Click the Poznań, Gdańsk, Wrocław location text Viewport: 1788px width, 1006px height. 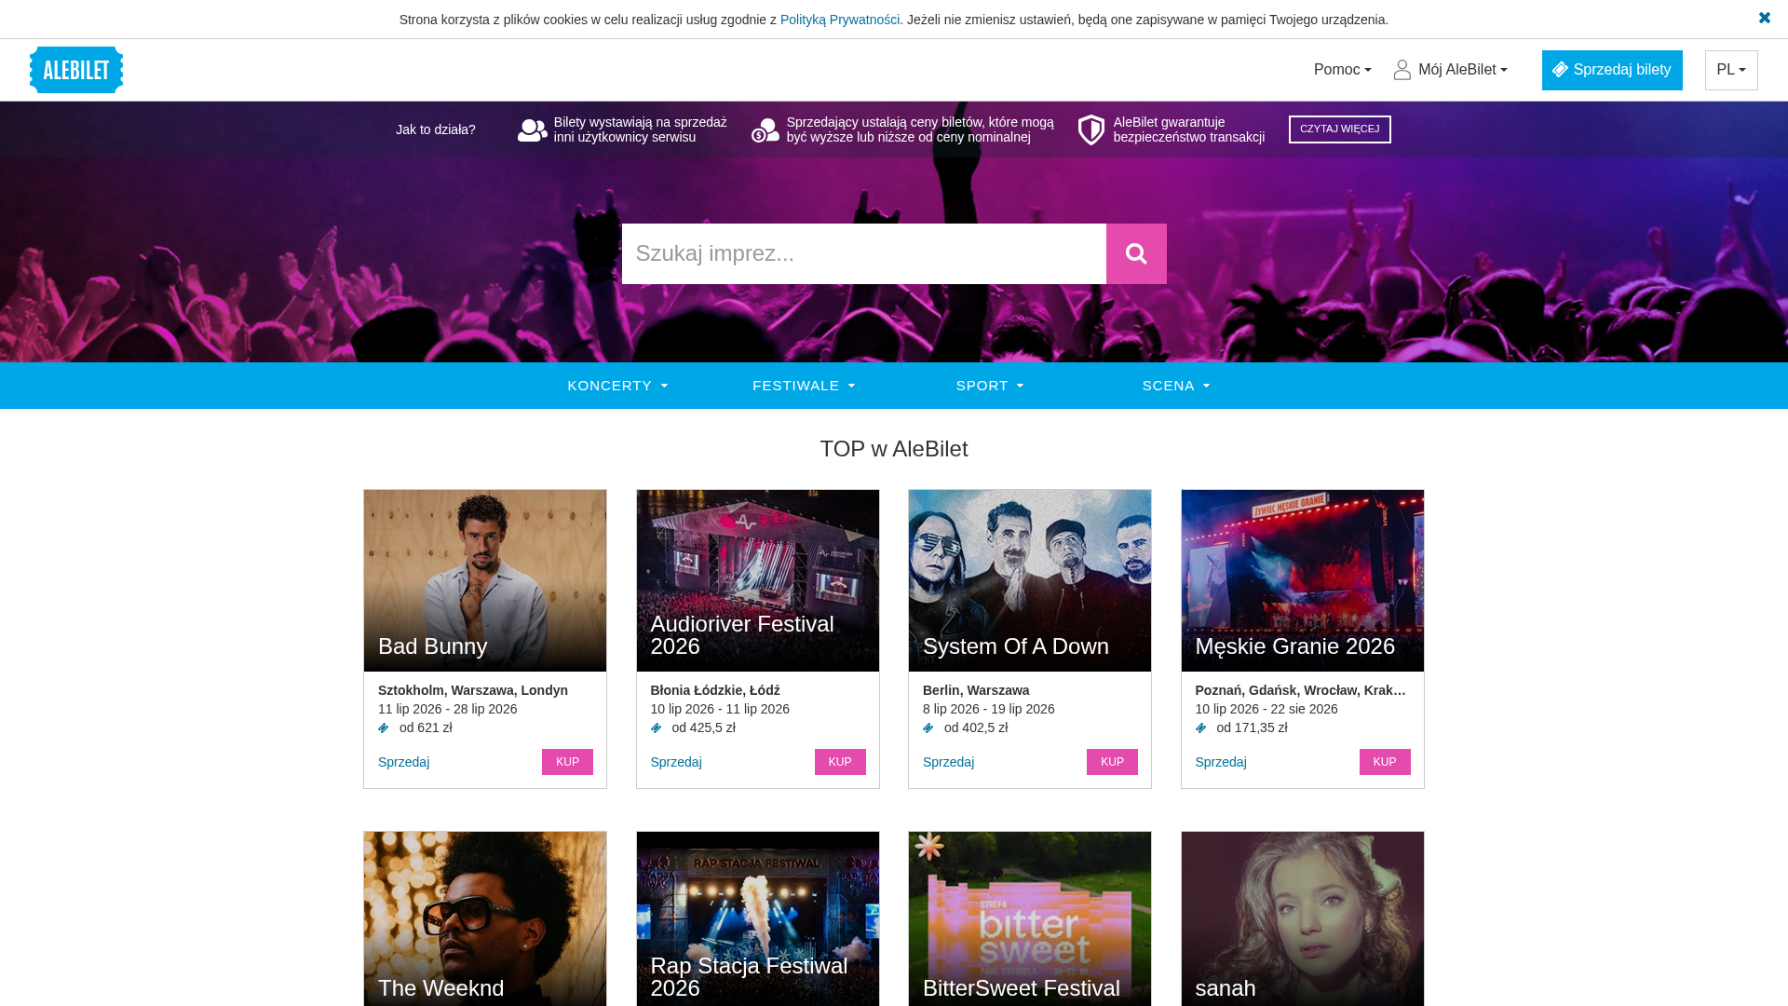click(1301, 690)
